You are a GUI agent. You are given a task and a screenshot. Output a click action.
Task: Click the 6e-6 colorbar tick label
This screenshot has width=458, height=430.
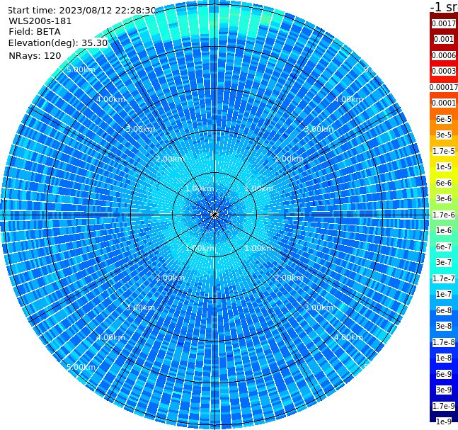click(444, 183)
